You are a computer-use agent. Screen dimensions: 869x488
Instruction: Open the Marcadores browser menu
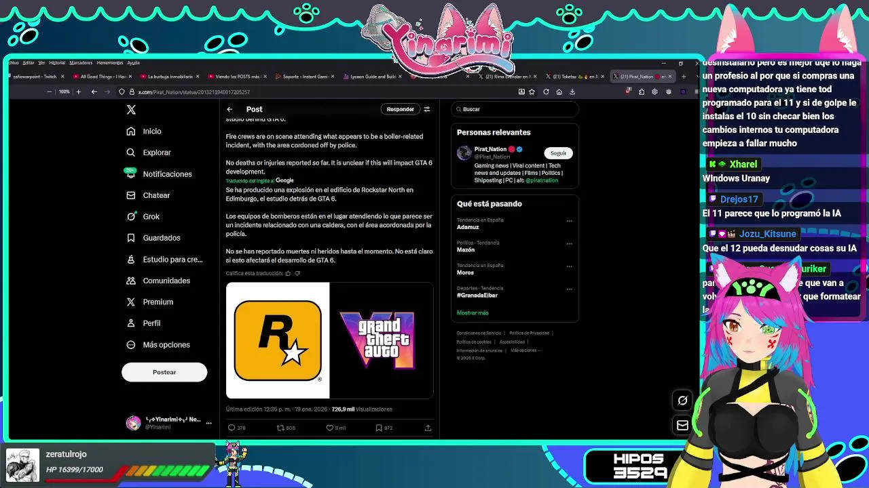pyautogui.click(x=81, y=62)
